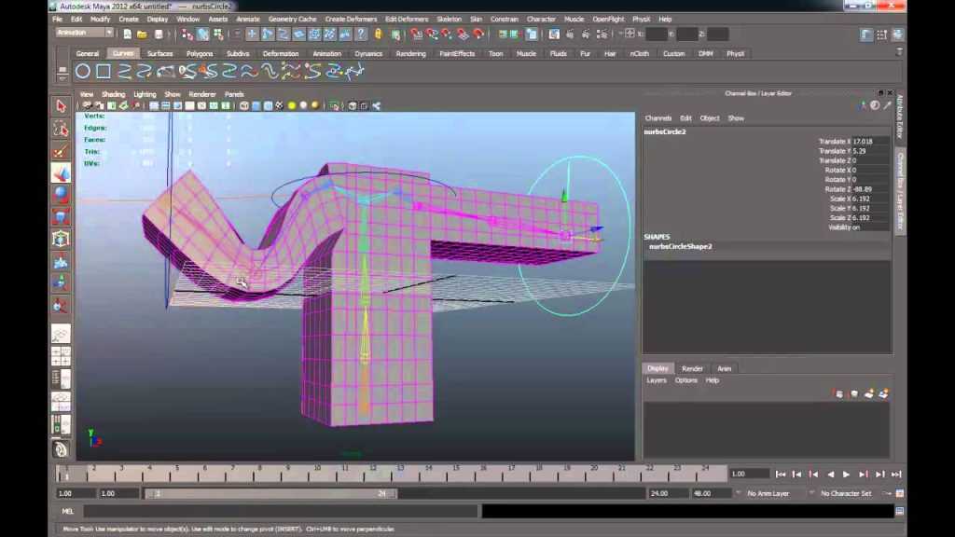The height and width of the screenshot is (537, 955).
Task: Toggle wireframe on shaded cube icon
Action: 268,106
